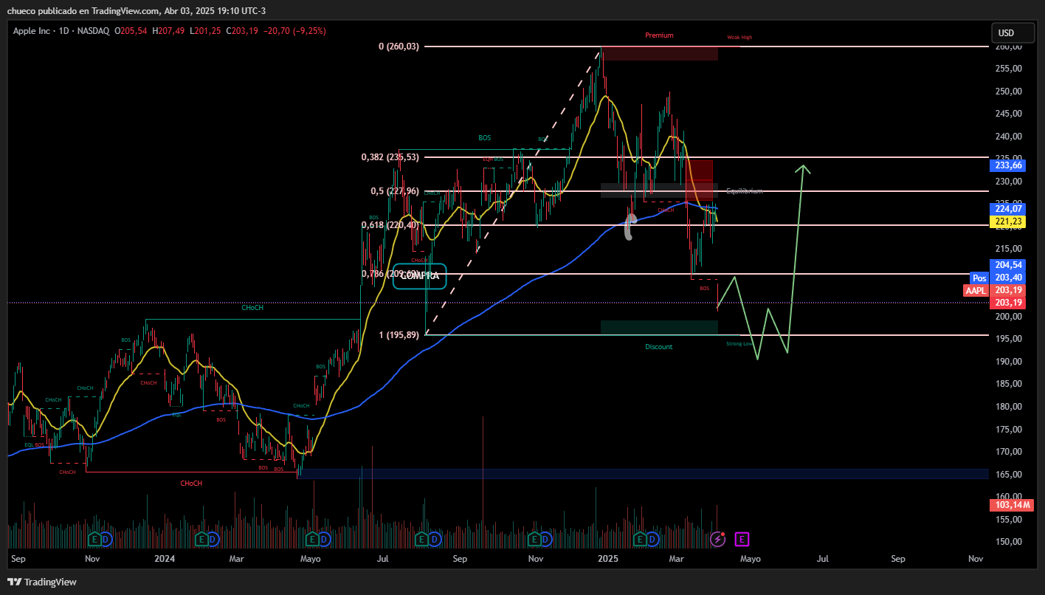This screenshot has width=1045, height=595.
Task: Click the 204,54 blue price label
Action: pos(1008,264)
